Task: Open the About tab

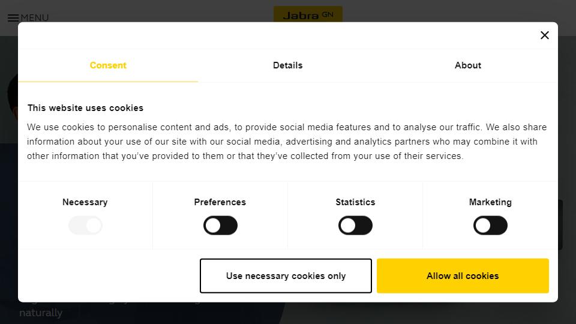Action: [467, 65]
